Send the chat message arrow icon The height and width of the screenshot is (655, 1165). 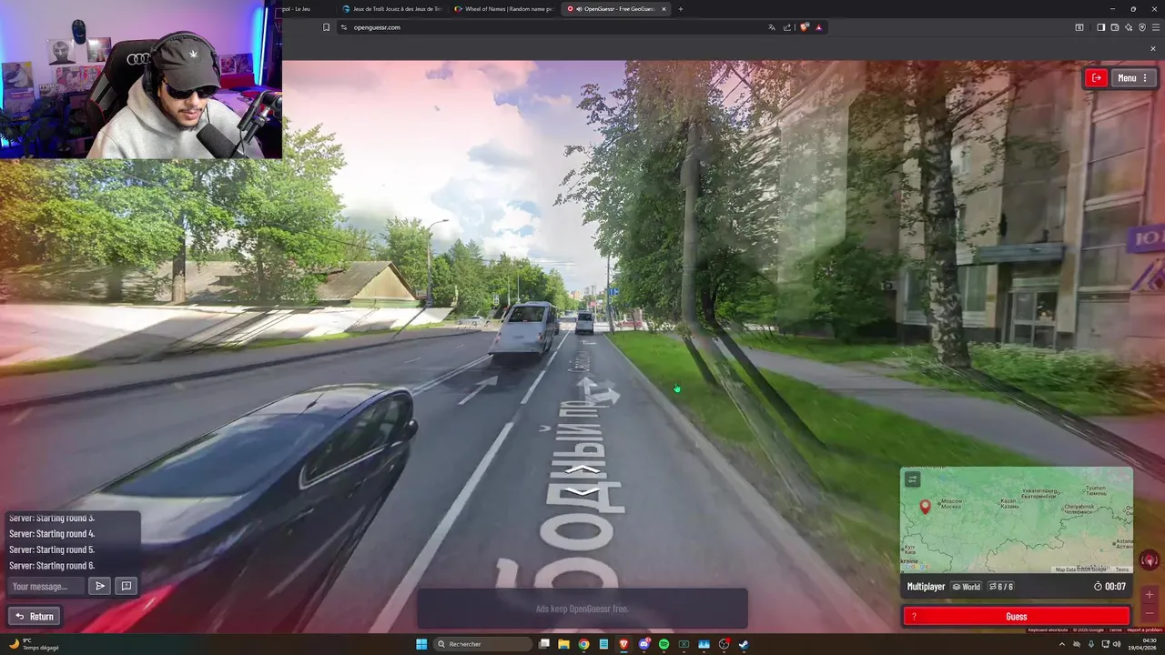pos(100,586)
